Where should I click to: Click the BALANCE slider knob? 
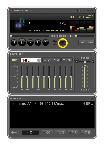85,62
